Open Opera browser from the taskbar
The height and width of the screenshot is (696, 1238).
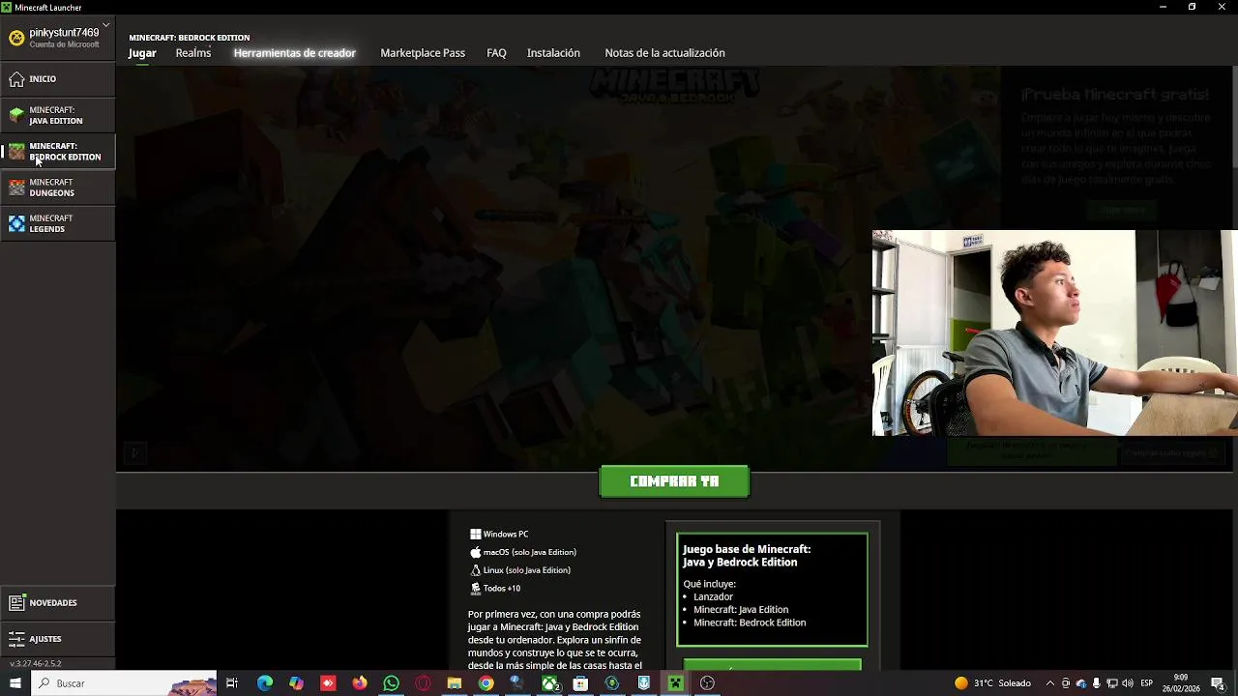423,683
